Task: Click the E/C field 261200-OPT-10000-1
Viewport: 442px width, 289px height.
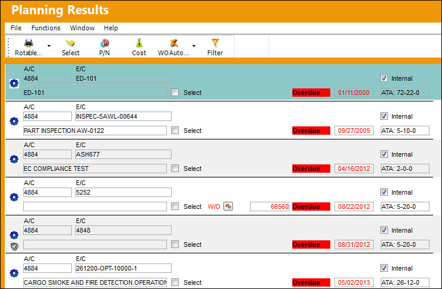Action: pos(124,268)
